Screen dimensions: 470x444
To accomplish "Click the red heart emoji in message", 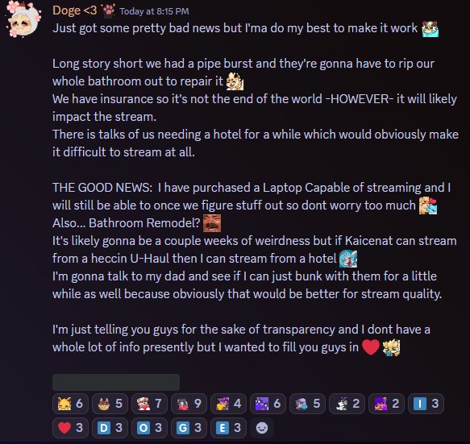I will pyautogui.click(x=371, y=347).
